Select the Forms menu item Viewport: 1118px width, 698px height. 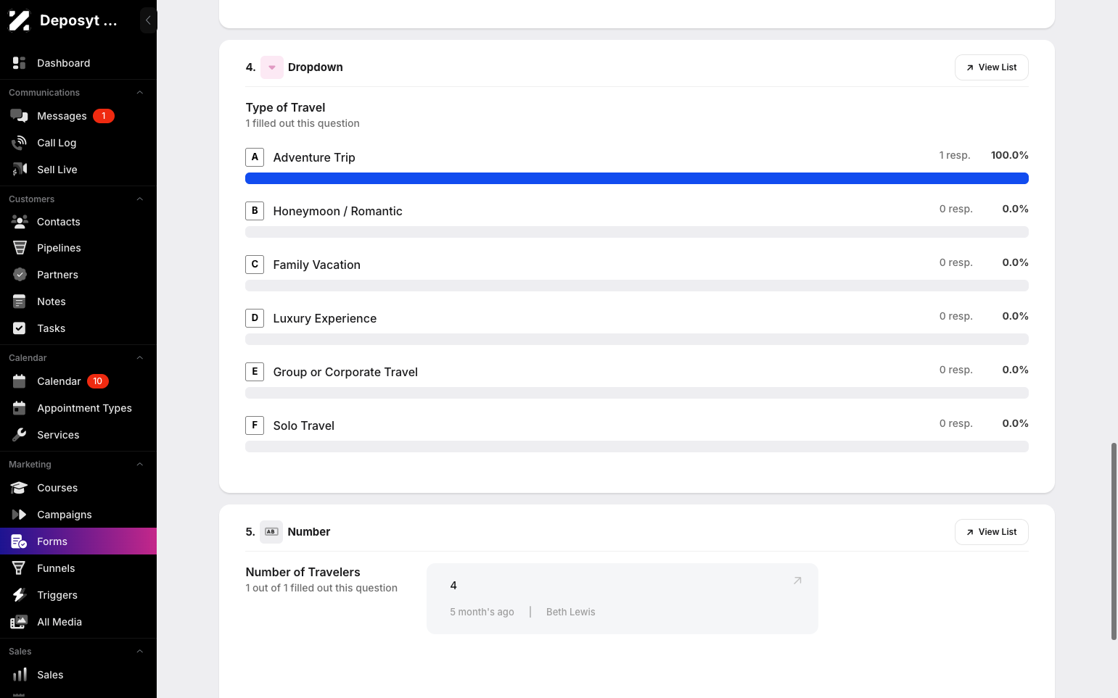click(78, 541)
